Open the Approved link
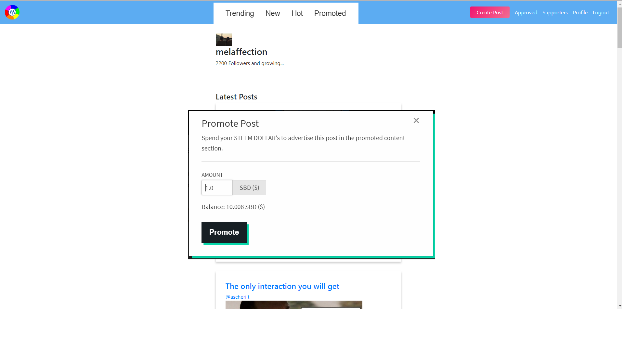The height and width of the screenshot is (351, 624). tap(526, 13)
